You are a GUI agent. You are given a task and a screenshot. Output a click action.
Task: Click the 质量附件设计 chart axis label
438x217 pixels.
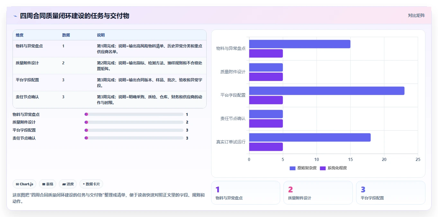[x=233, y=72]
